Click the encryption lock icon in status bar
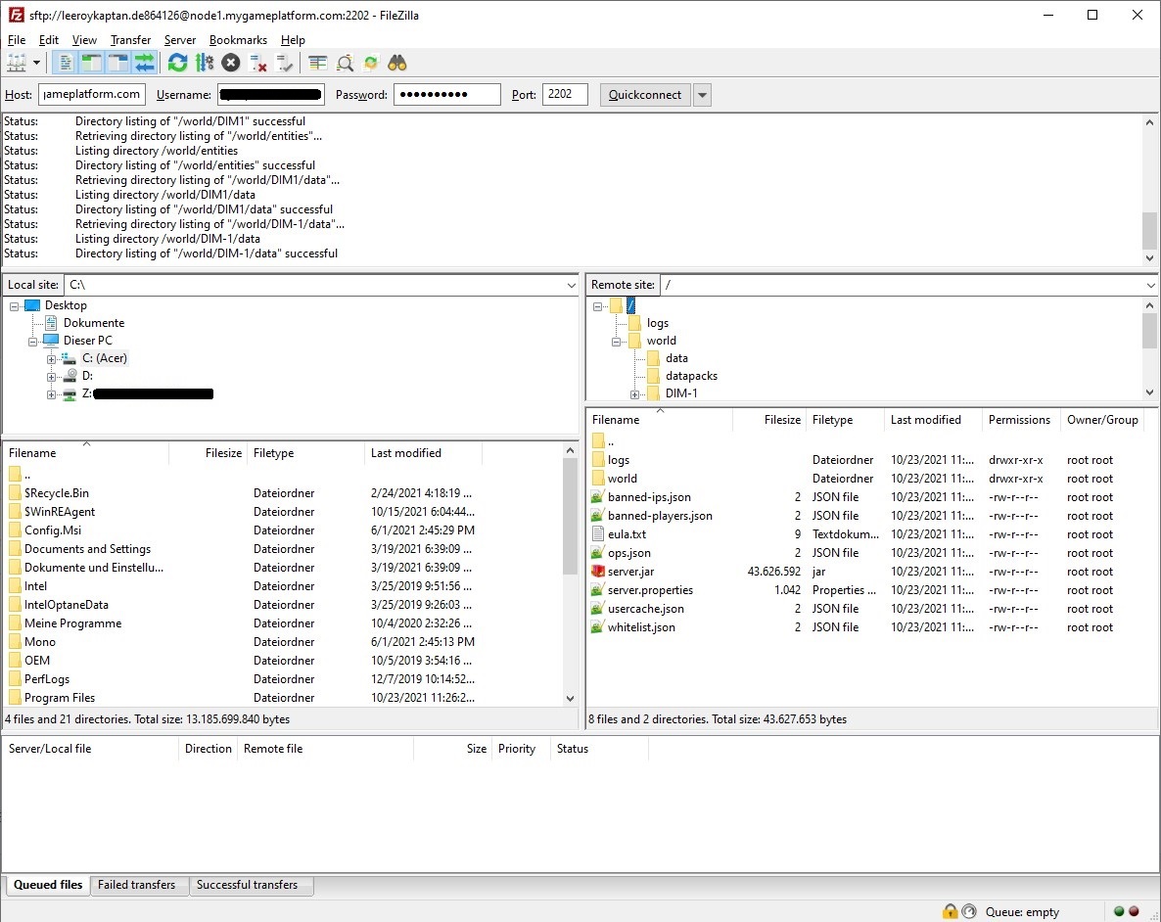This screenshot has height=922, width=1161. [x=950, y=911]
